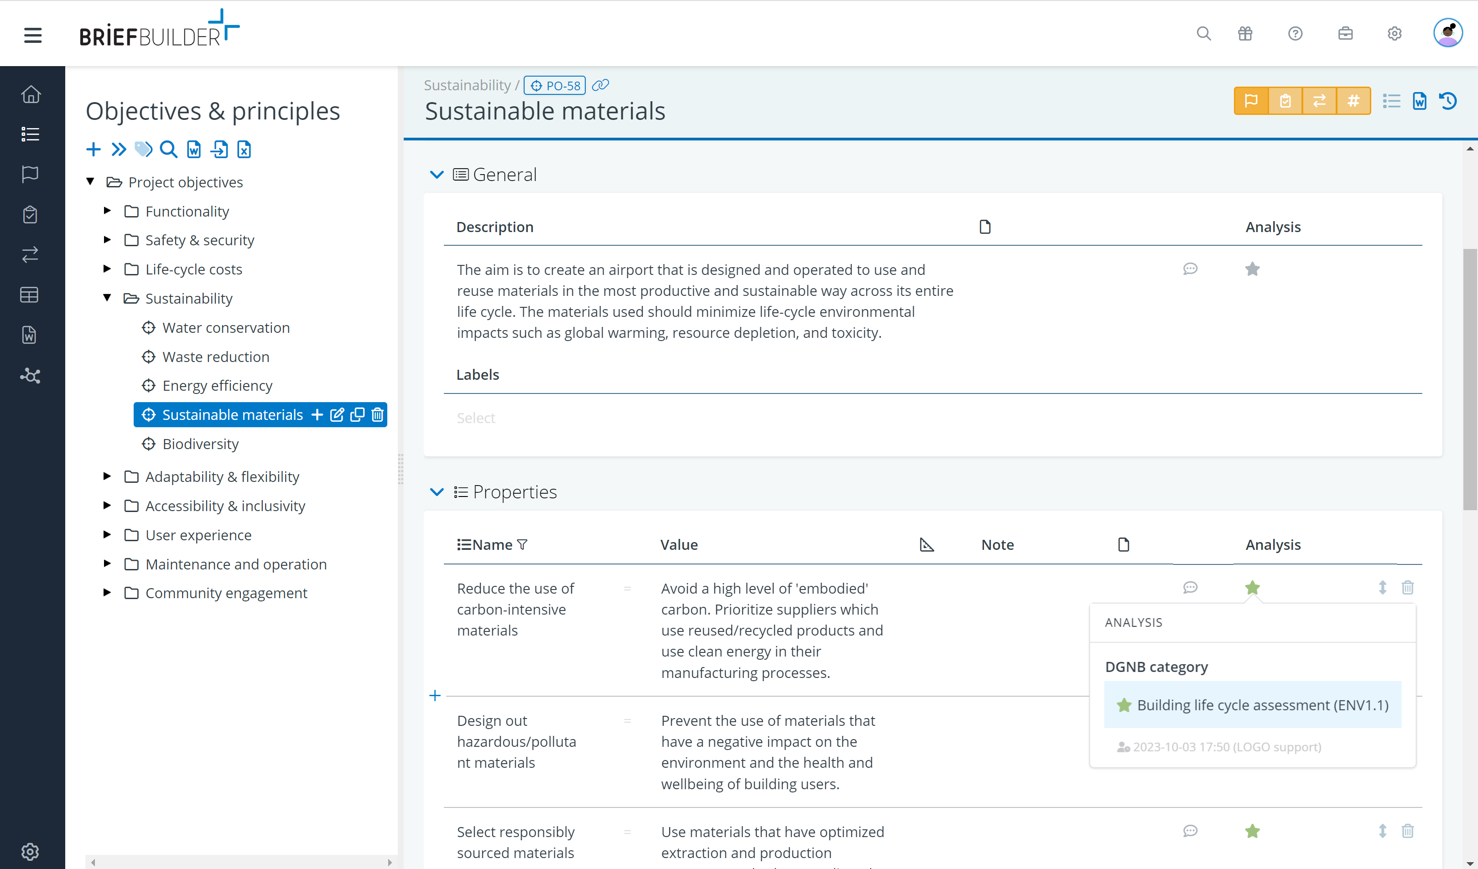The height and width of the screenshot is (869, 1478).
Task: Click the green star analysis rating on carbon property
Action: click(x=1252, y=588)
